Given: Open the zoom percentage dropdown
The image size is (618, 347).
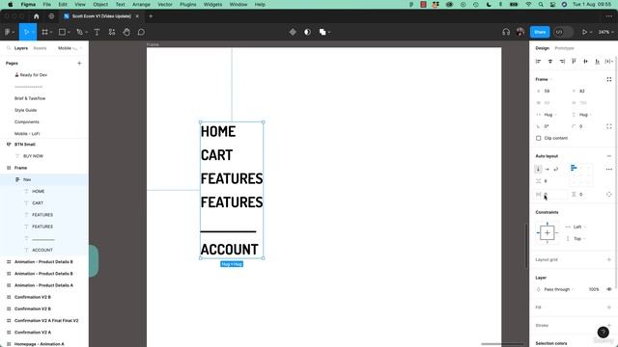Looking at the screenshot, I should (605, 32).
